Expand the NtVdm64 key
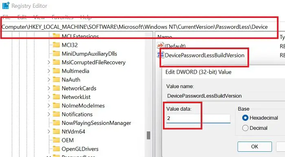This screenshot has width=285, height=157. tap(49, 131)
